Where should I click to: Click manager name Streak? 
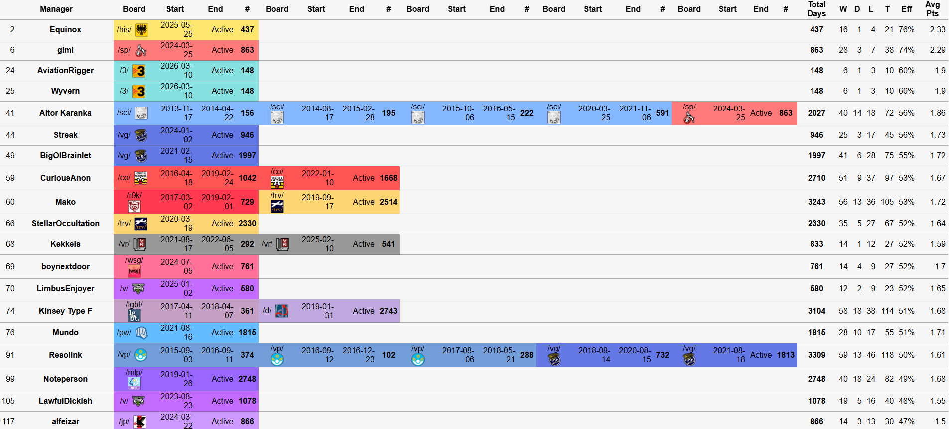coord(65,135)
